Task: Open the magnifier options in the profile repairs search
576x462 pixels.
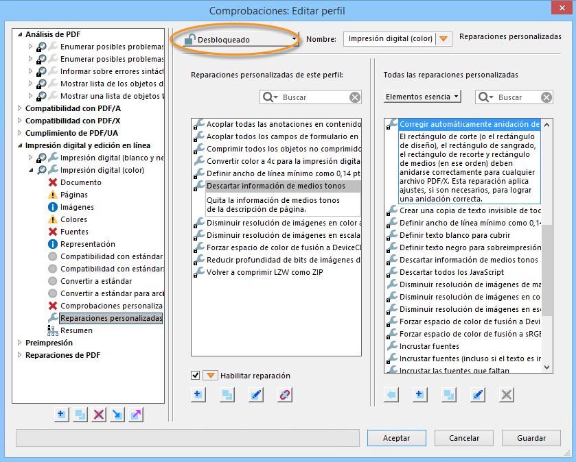Action: point(270,97)
